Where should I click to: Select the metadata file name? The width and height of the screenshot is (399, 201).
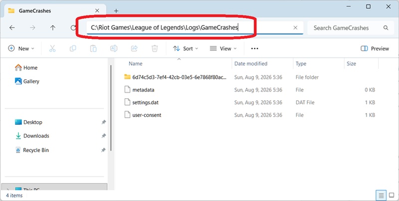click(x=143, y=90)
